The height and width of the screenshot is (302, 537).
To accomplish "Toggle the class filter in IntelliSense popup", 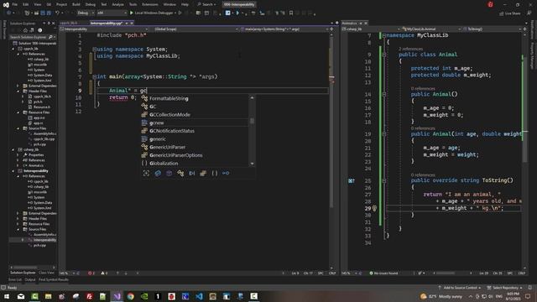I will coord(180,174).
